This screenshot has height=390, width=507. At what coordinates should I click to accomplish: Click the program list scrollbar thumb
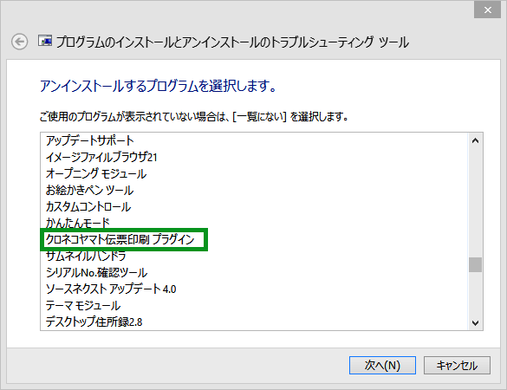(x=475, y=264)
